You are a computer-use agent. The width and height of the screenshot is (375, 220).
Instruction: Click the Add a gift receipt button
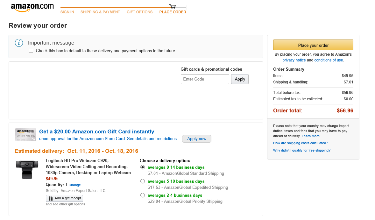point(65,198)
